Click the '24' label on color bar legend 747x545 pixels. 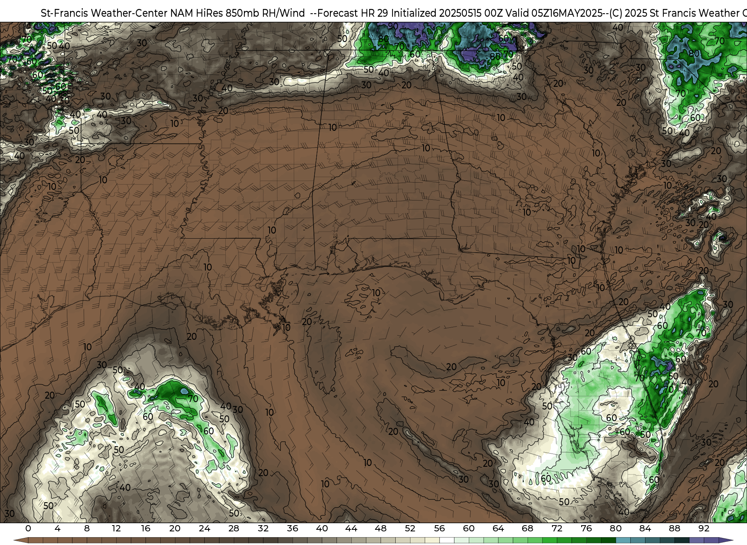204,529
